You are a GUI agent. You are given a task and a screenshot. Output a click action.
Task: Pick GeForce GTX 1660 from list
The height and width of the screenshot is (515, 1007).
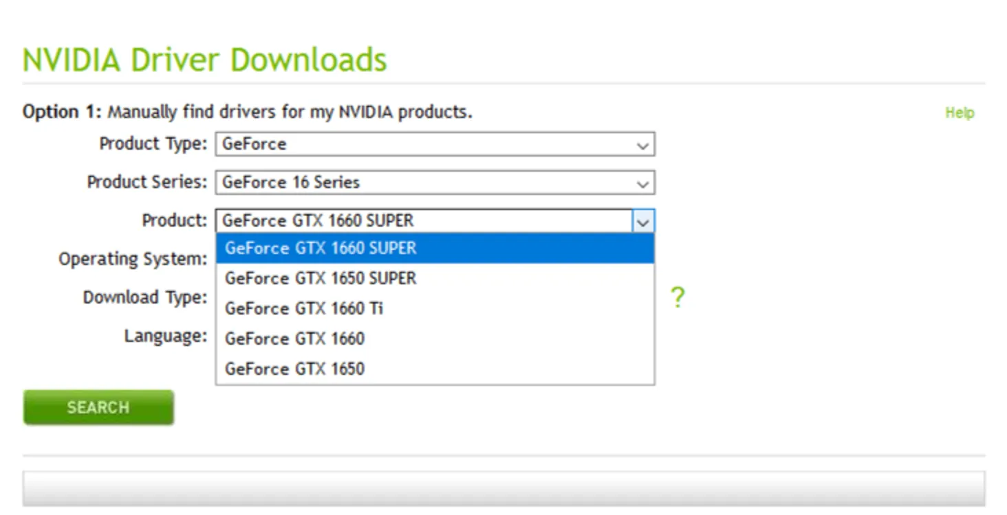435,339
